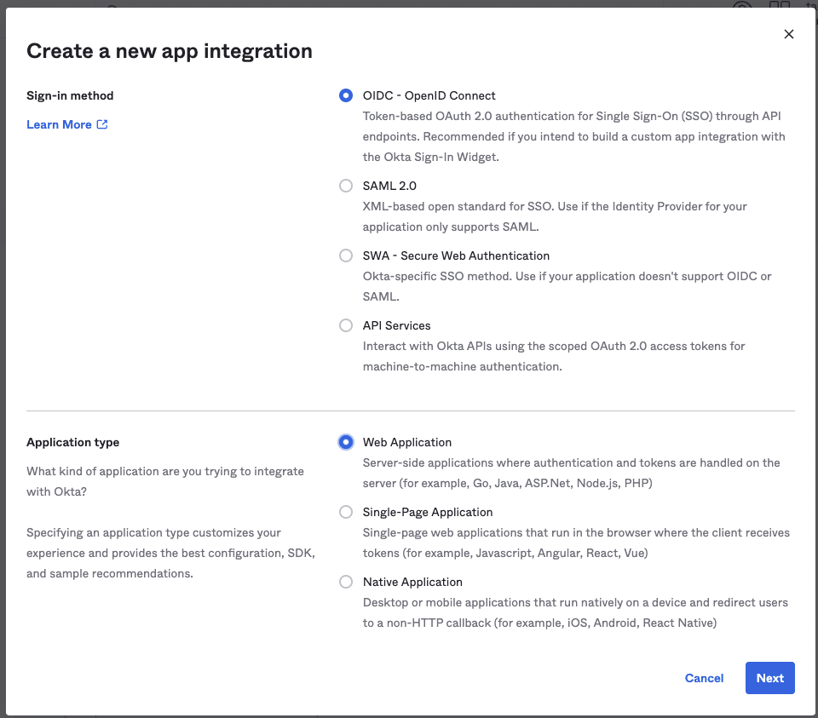
Task: Click the Cancel button
Action: coord(704,678)
